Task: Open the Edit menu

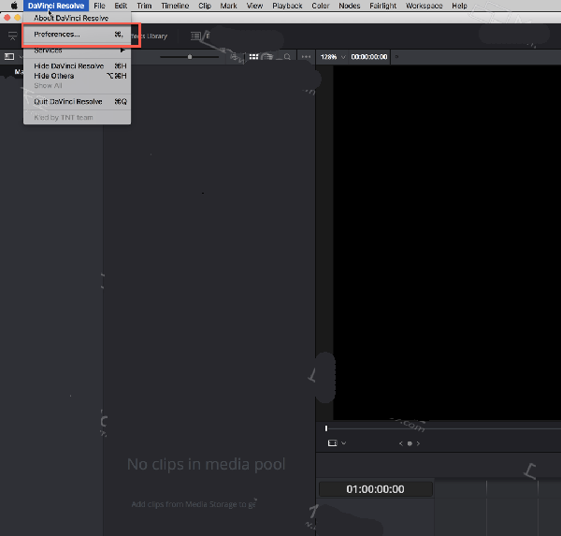Action: coord(121,6)
